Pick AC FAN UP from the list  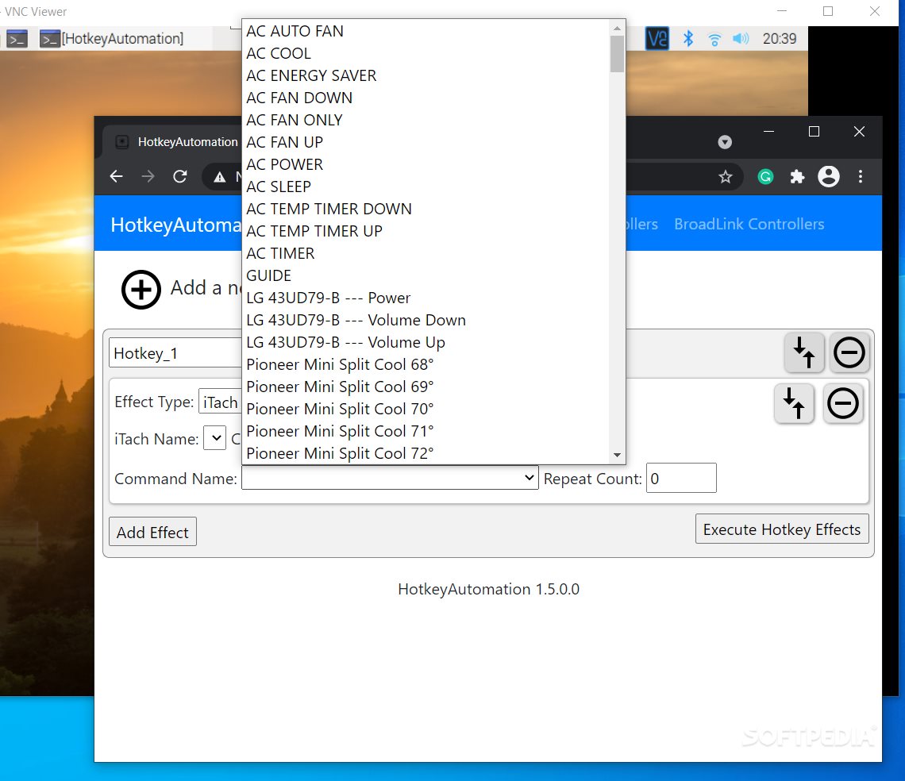tap(426, 142)
